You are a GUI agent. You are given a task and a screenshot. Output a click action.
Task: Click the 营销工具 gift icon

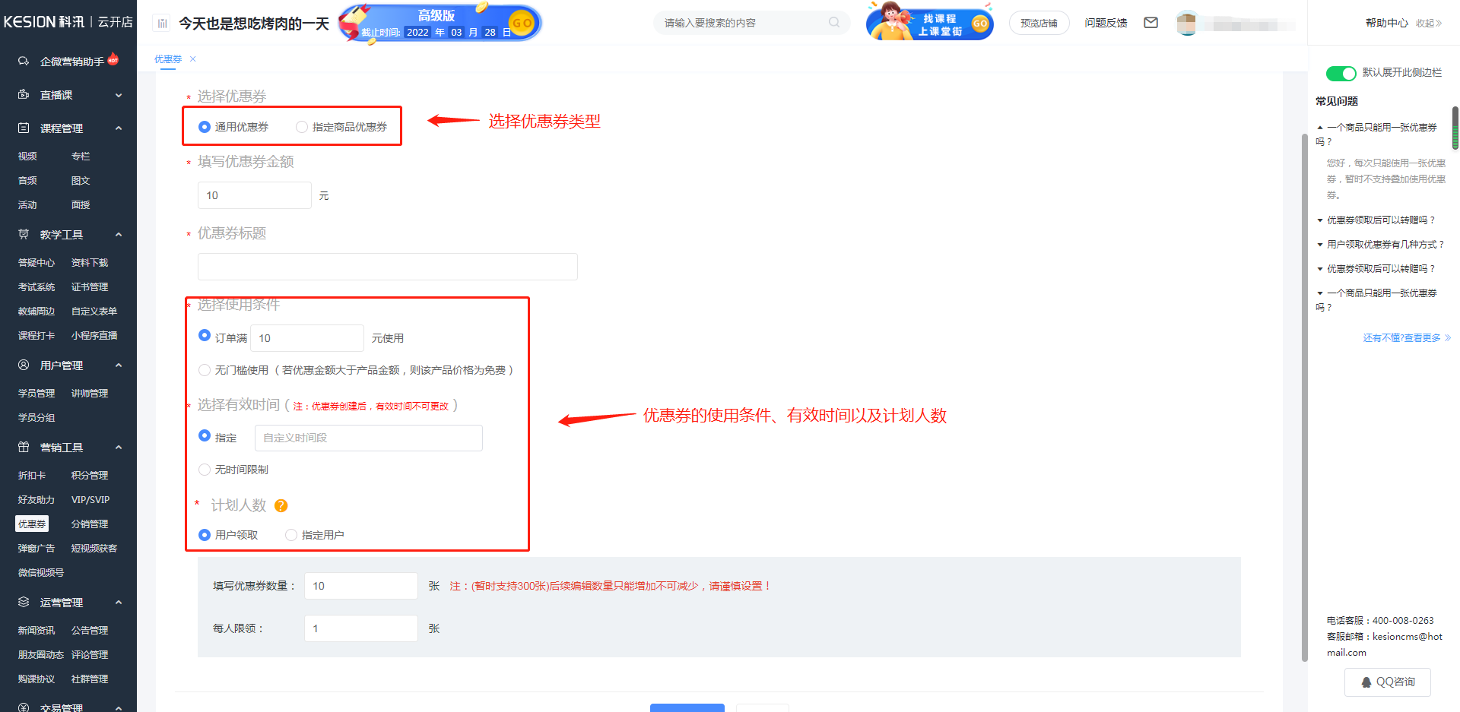[x=24, y=447]
